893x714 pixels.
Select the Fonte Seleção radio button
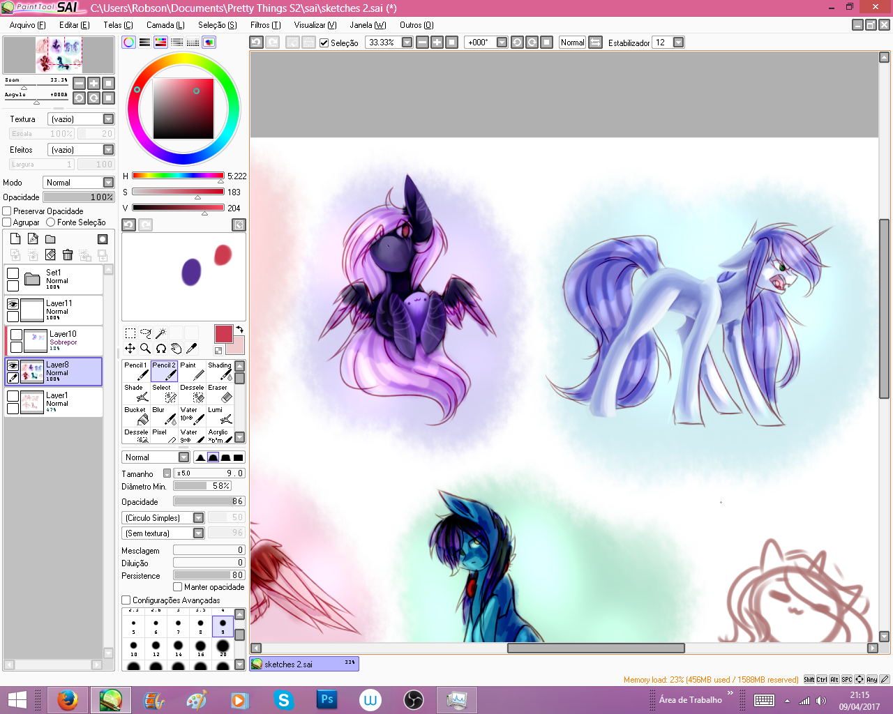pos(51,222)
